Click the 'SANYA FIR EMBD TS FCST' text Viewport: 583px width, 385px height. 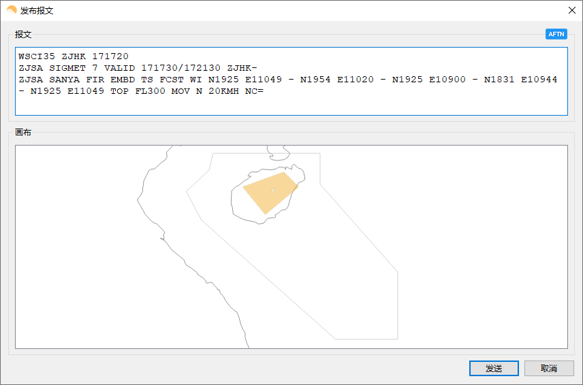(x=116, y=80)
